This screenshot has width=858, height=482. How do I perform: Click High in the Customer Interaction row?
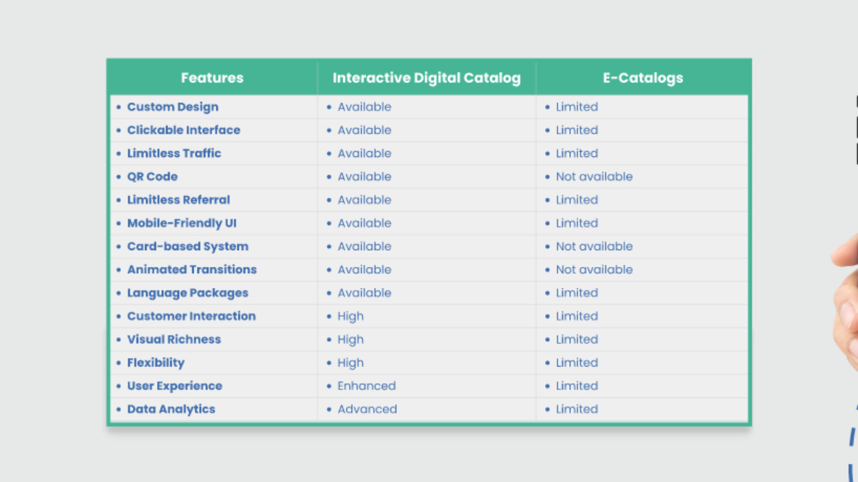point(350,316)
